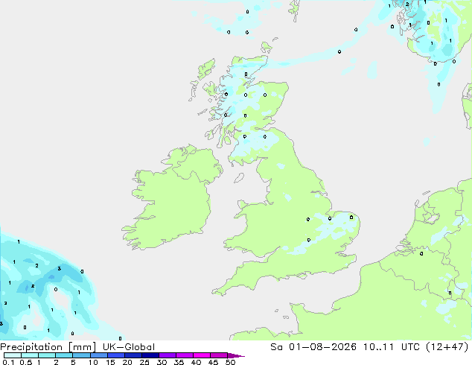Click legend scale value '15'

click(110, 362)
